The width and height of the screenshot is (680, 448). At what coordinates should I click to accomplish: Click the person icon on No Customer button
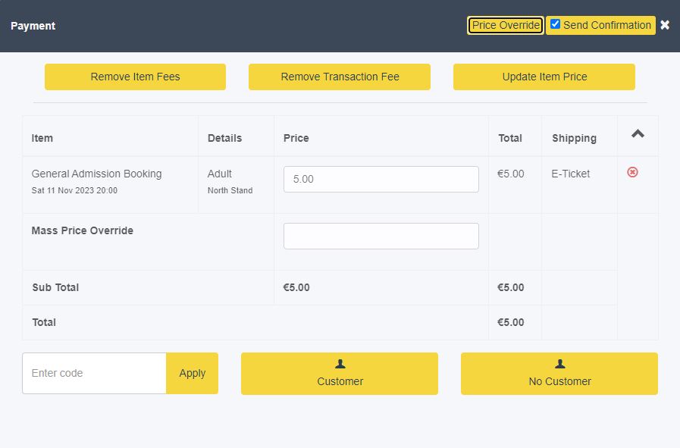point(560,364)
